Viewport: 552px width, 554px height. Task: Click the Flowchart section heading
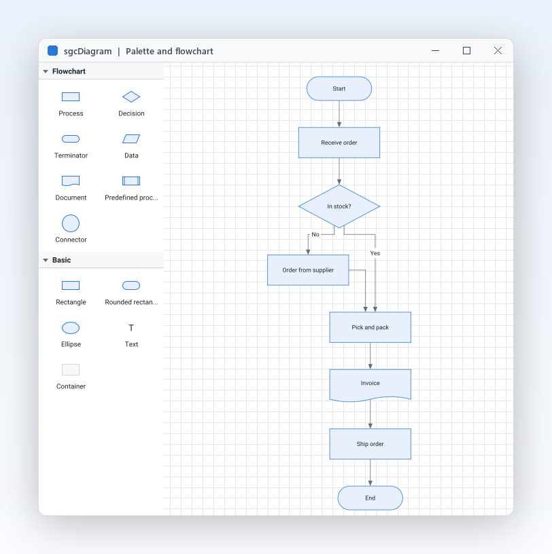pyautogui.click(x=69, y=71)
